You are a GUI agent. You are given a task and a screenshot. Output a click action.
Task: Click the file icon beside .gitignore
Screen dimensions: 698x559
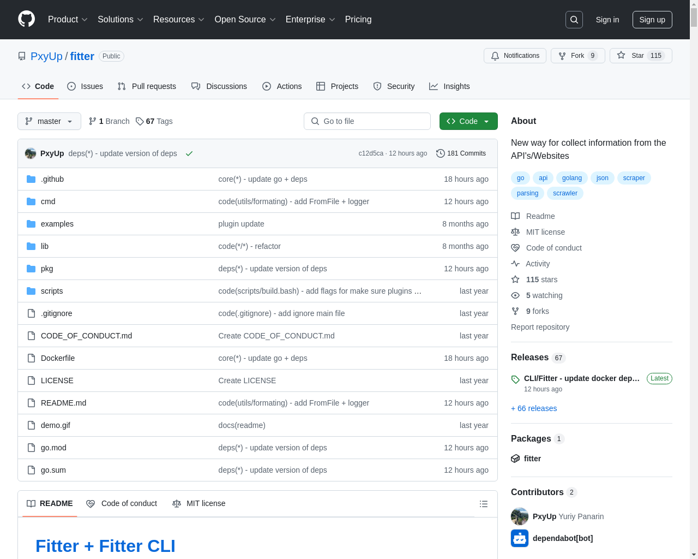[31, 313]
